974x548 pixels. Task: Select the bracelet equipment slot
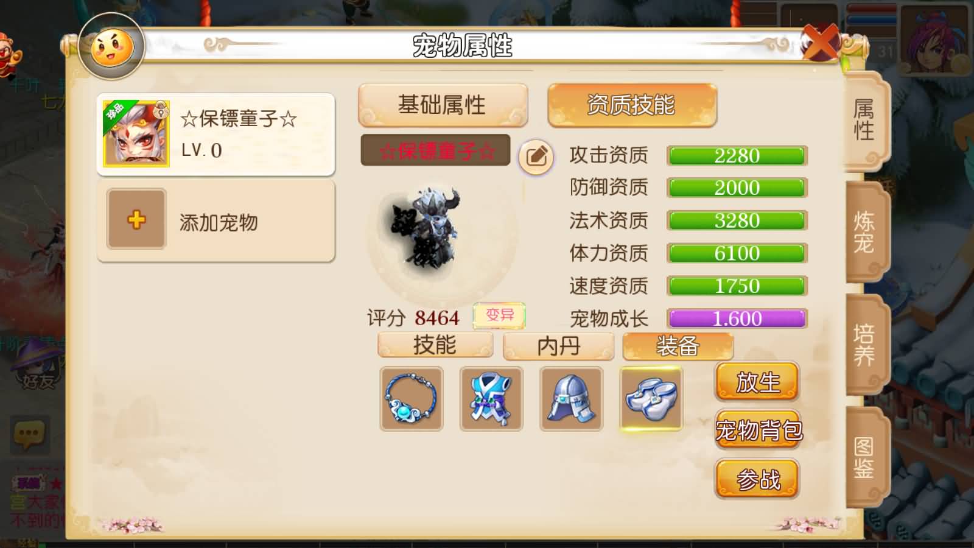click(412, 399)
